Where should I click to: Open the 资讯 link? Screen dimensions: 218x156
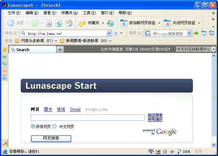[x=61, y=109]
